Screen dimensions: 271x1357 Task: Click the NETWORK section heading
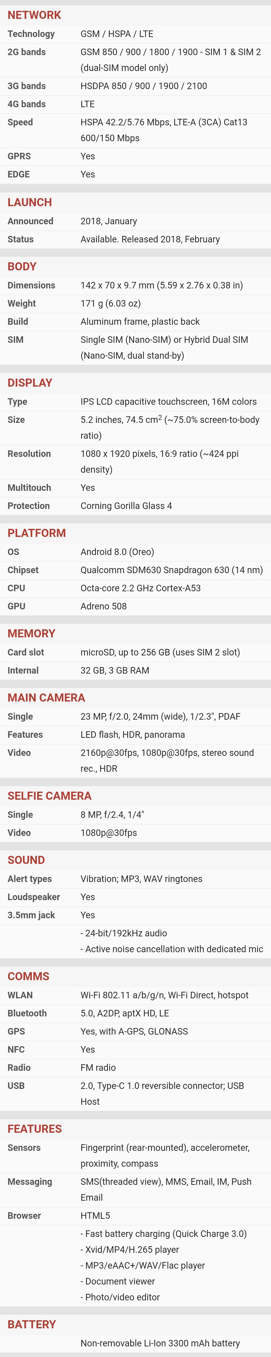coord(34,15)
